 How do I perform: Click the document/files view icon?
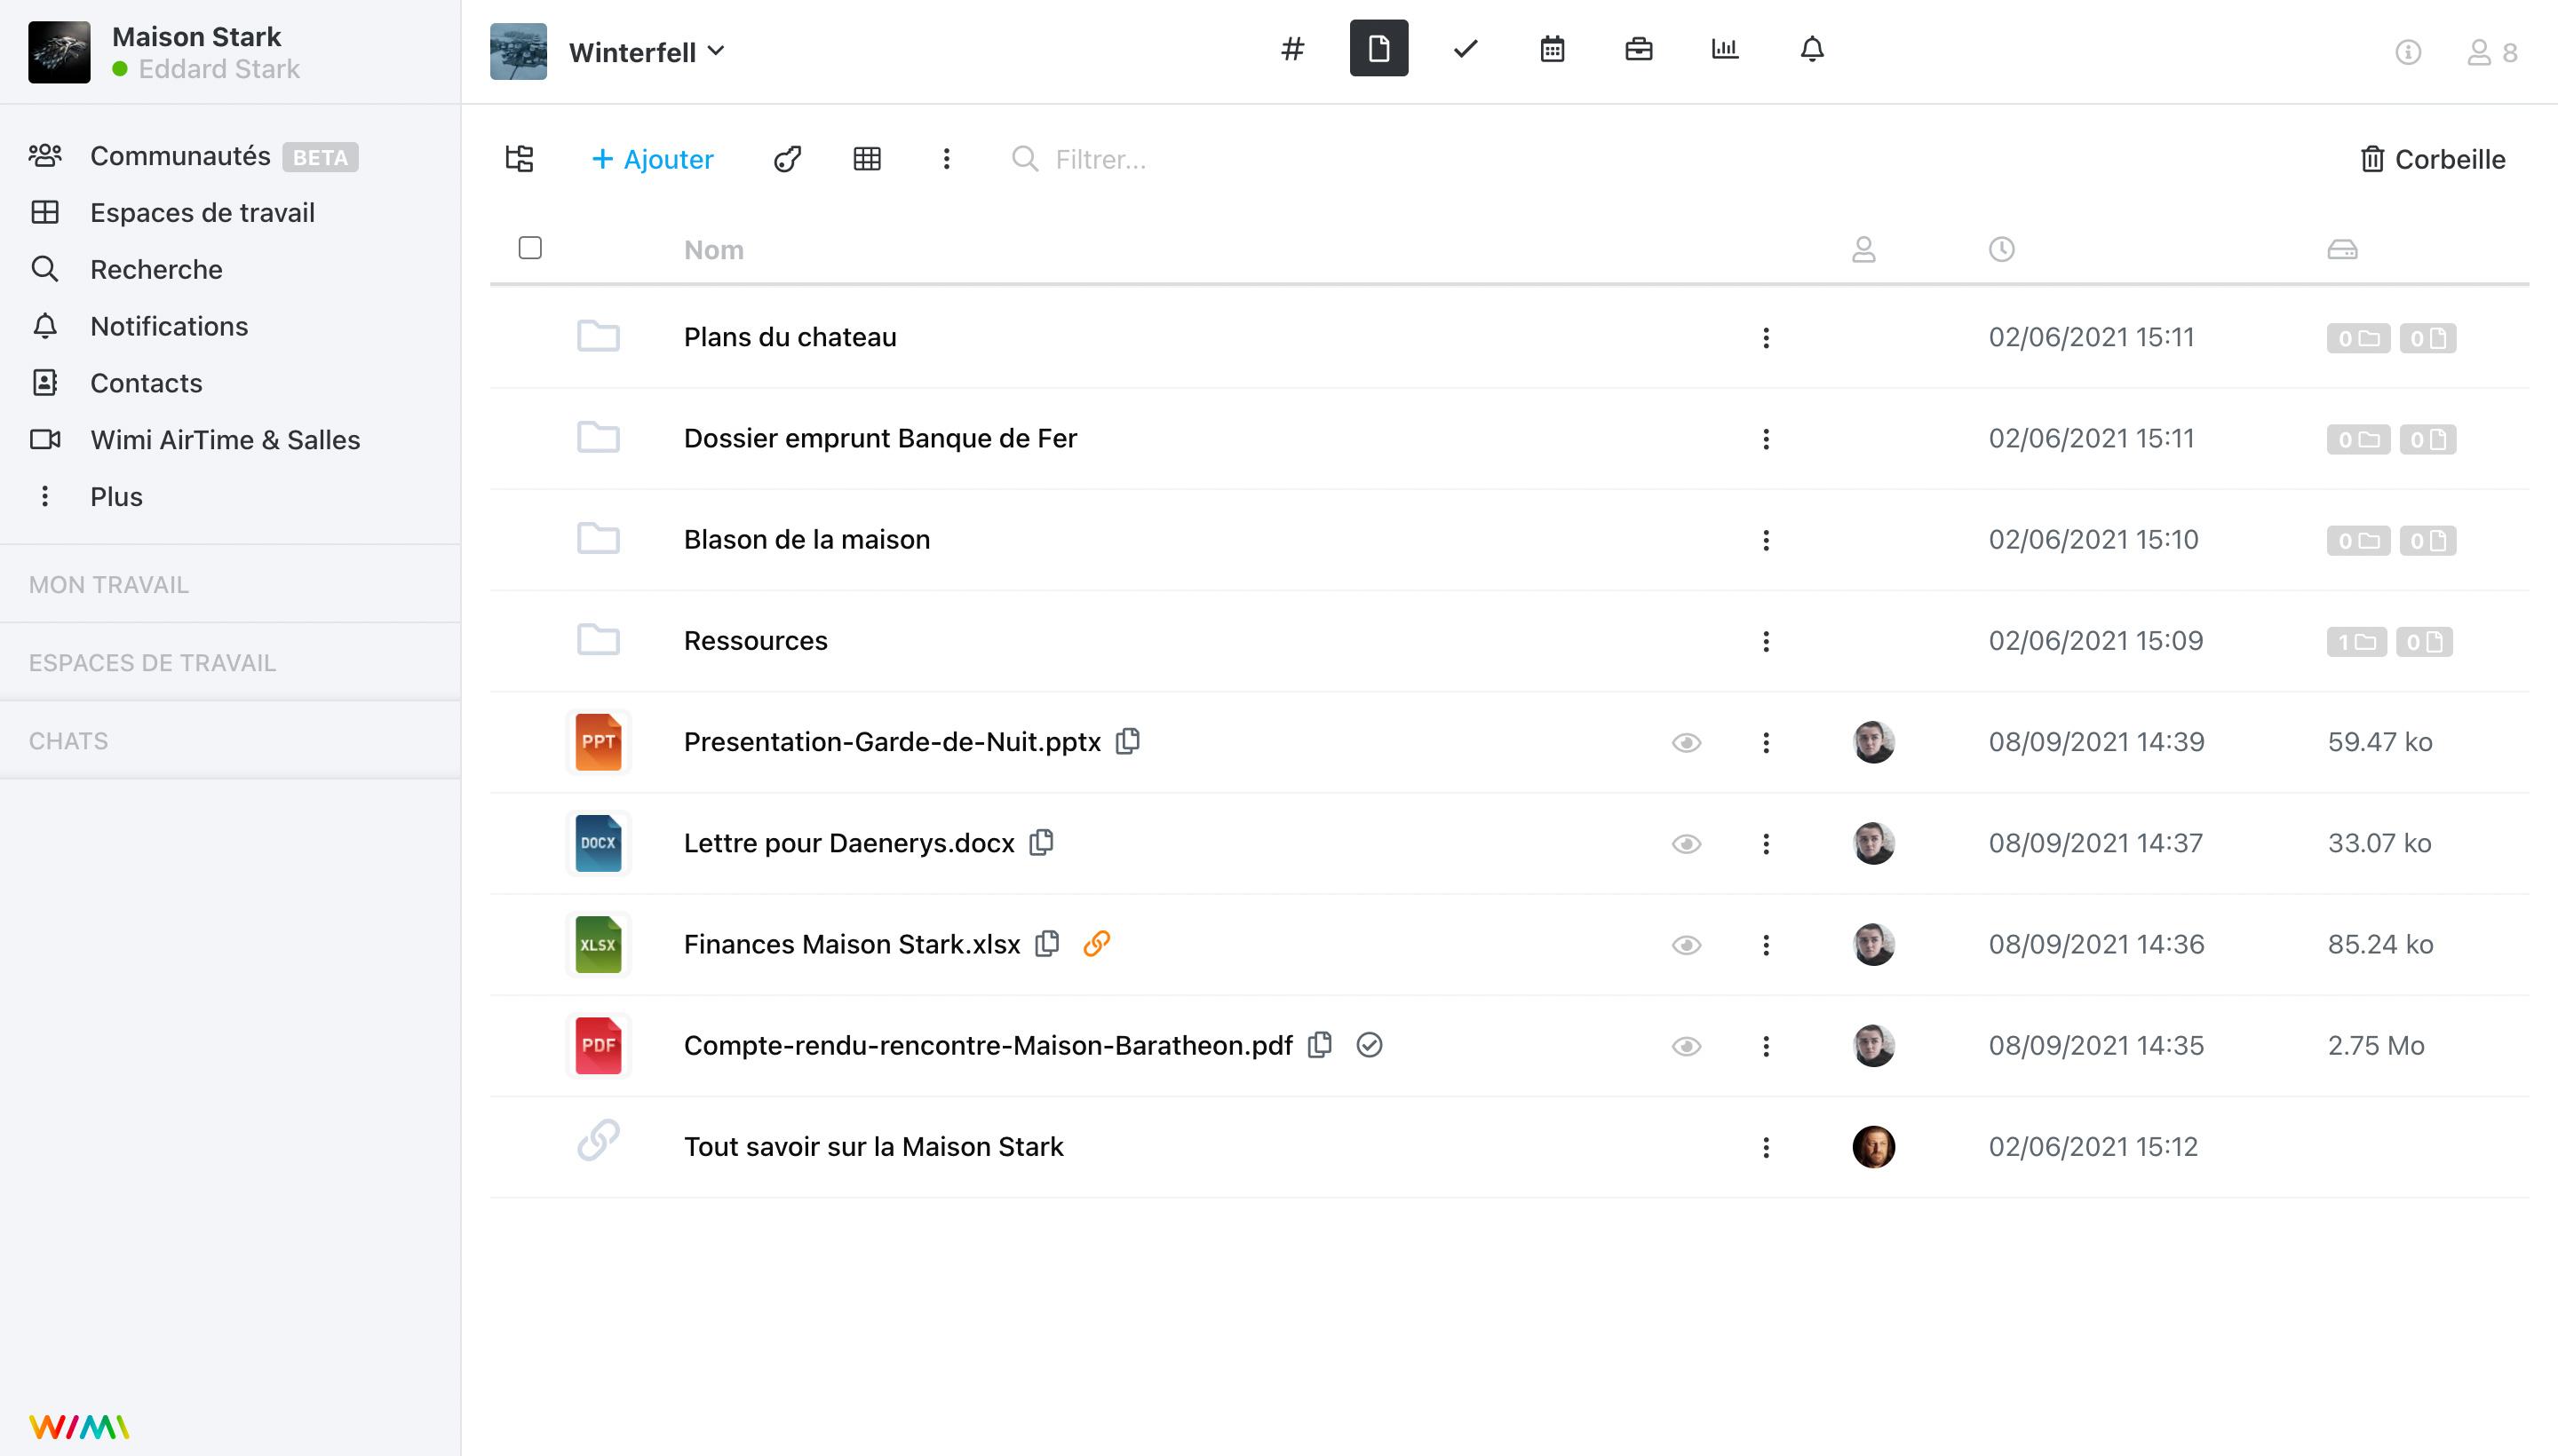(1379, 47)
